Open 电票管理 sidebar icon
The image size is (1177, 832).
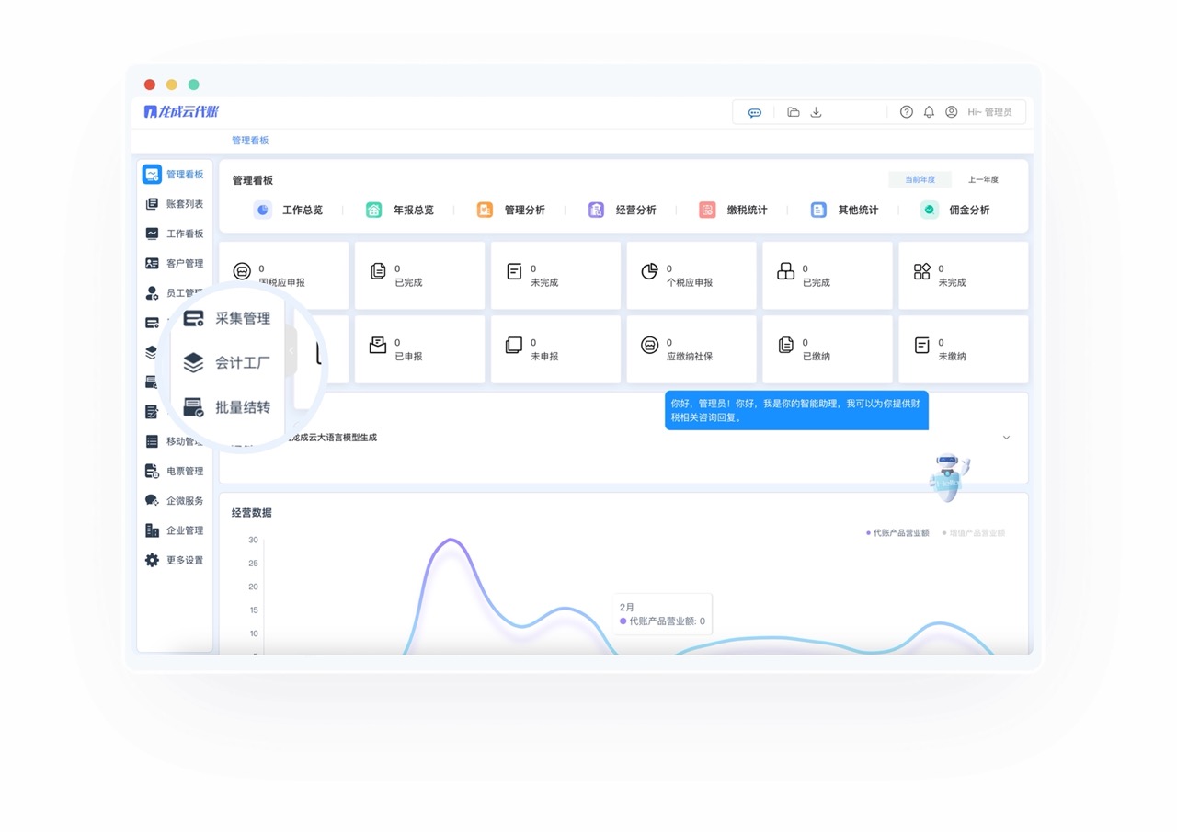[x=152, y=471]
